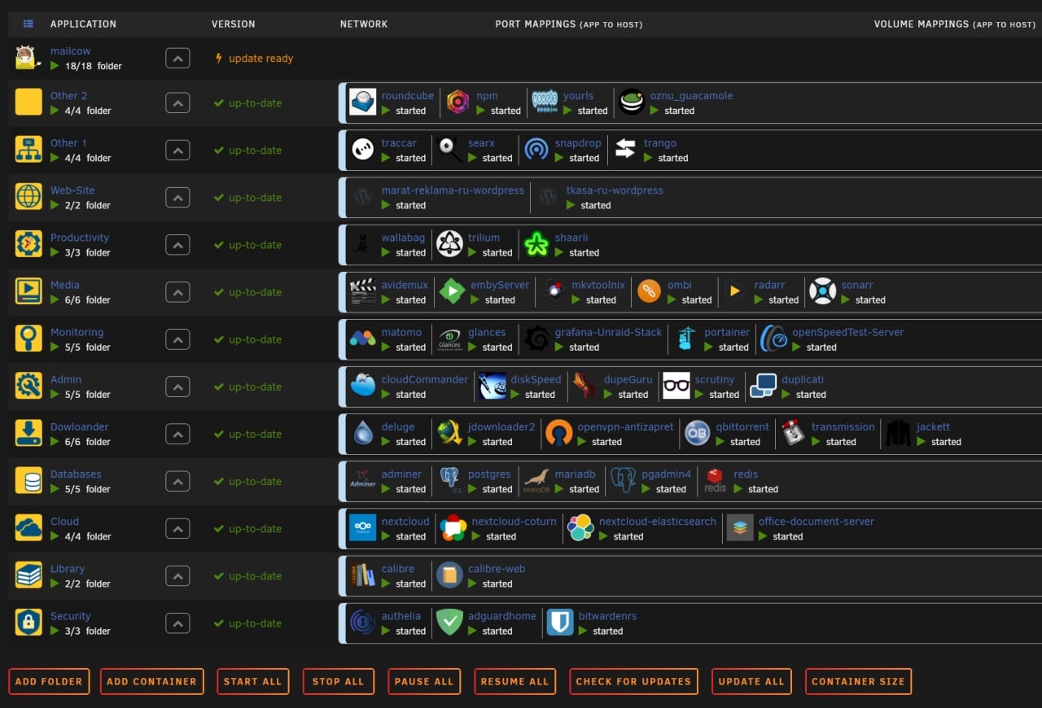The image size is (1042, 708).
Task: Collapse the Databases folder
Action: tap(177, 481)
